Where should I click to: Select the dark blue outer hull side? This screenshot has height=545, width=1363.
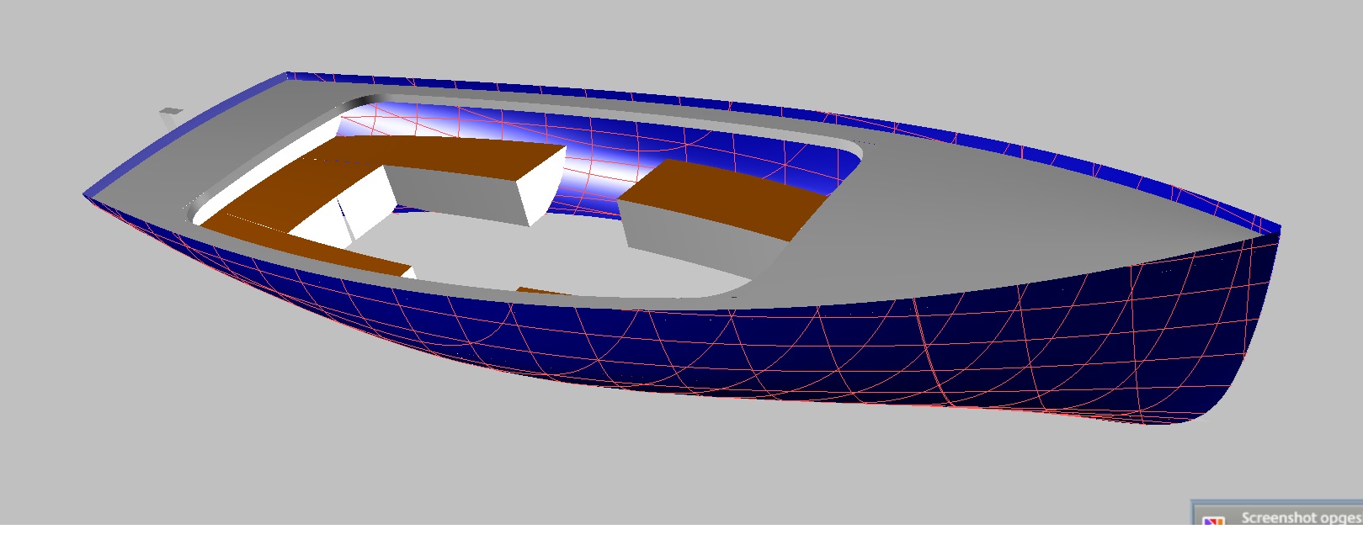[758, 353]
